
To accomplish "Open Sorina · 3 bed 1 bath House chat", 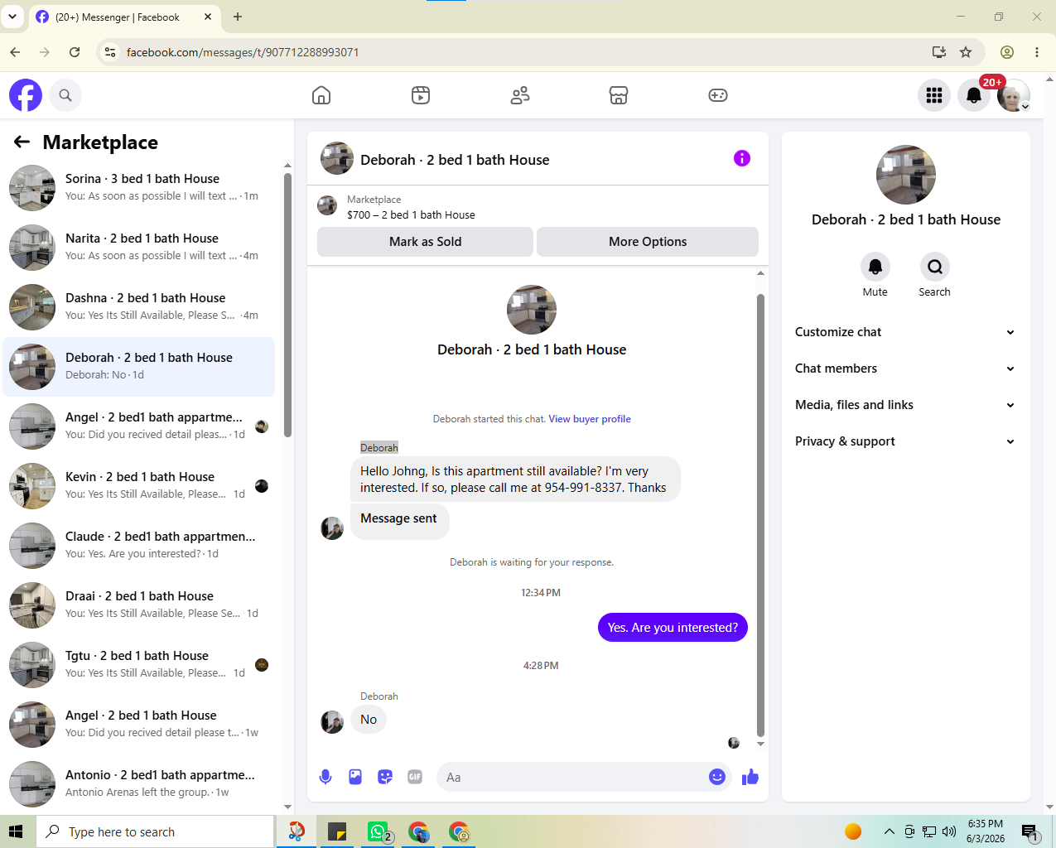I will [139, 188].
